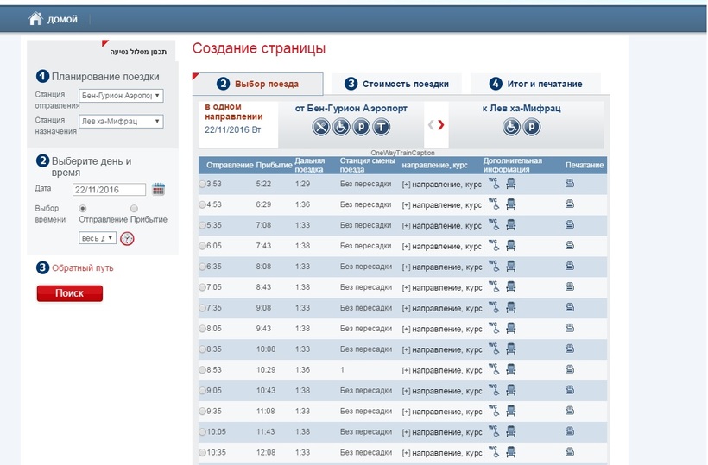The height and width of the screenshot is (465, 708).
Task: Switch to Стоимость поездки tab
Action: [x=396, y=84]
